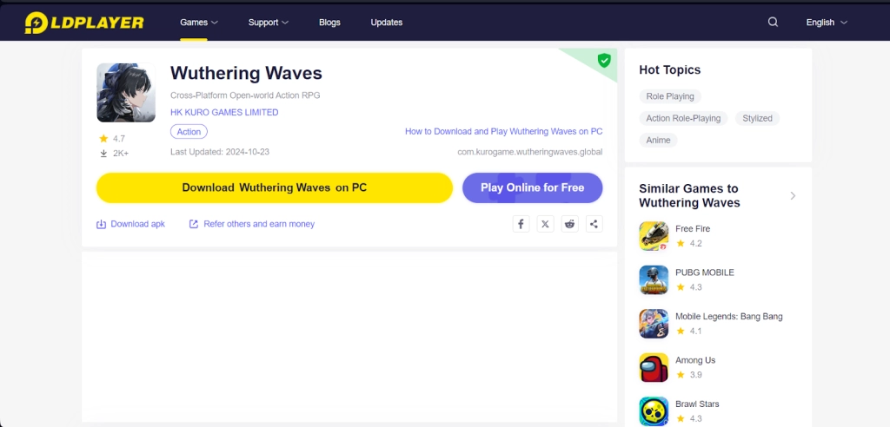Click PUBG MOBILE 4.3 rating
890x427 pixels.
point(689,287)
